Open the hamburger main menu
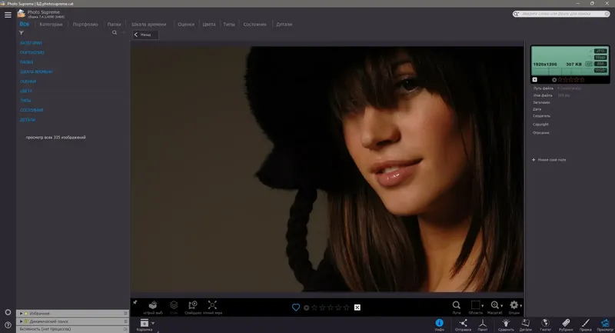This screenshot has width=615, height=333. [8, 15]
